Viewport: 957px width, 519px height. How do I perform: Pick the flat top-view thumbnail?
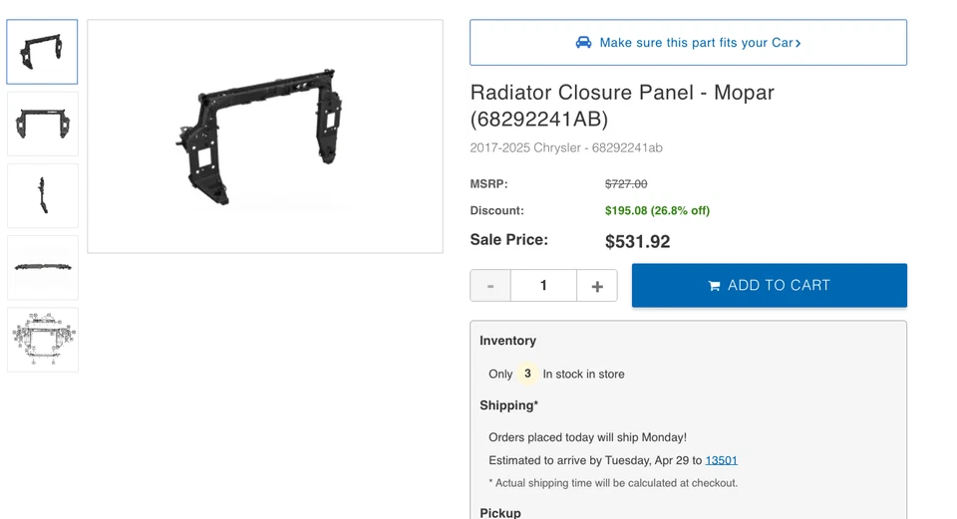42,268
